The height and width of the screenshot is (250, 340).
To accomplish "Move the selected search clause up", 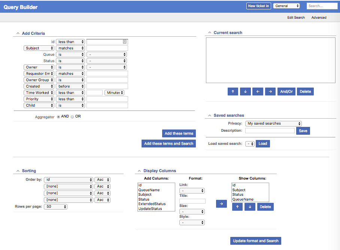I will 233,91.
